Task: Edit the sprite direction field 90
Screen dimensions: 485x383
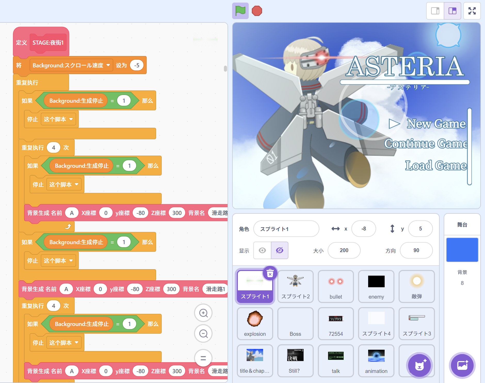Action: click(416, 250)
